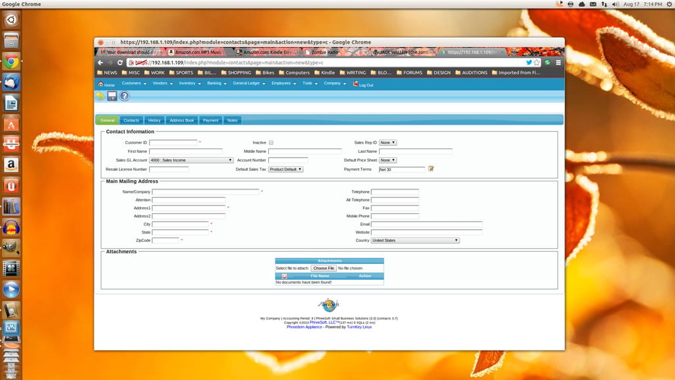Launch the Amazon launcher icon
675x380 pixels.
(11, 165)
